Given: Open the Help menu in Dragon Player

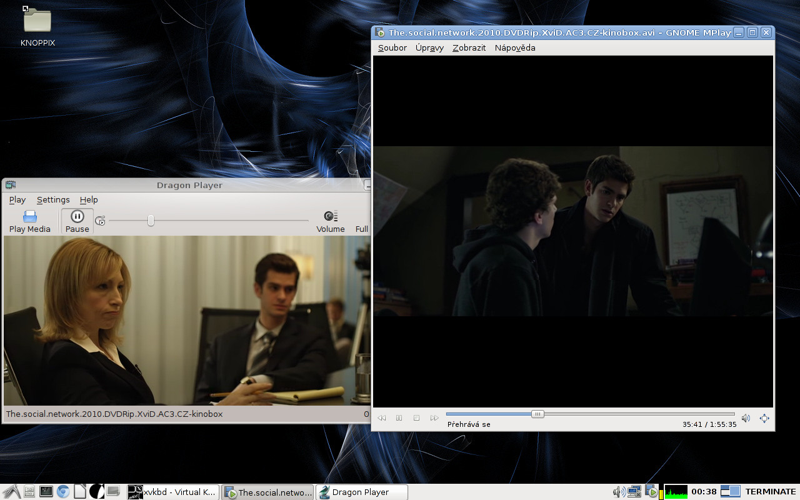Looking at the screenshot, I should 89,200.
